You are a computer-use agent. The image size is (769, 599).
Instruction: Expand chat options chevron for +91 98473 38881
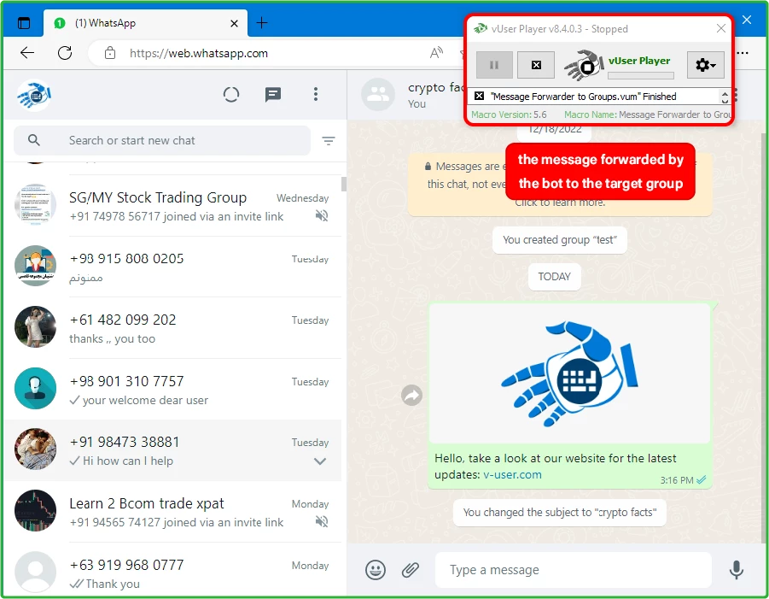pos(320,461)
